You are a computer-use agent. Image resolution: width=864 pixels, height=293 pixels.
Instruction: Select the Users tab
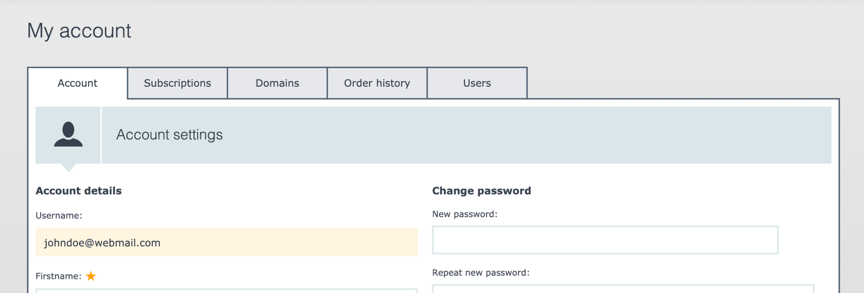[x=477, y=83]
